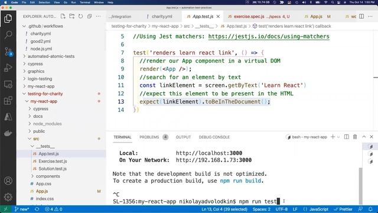Open editor more actions menu
Viewport: 378px width, 213px height.
tap(370, 16)
